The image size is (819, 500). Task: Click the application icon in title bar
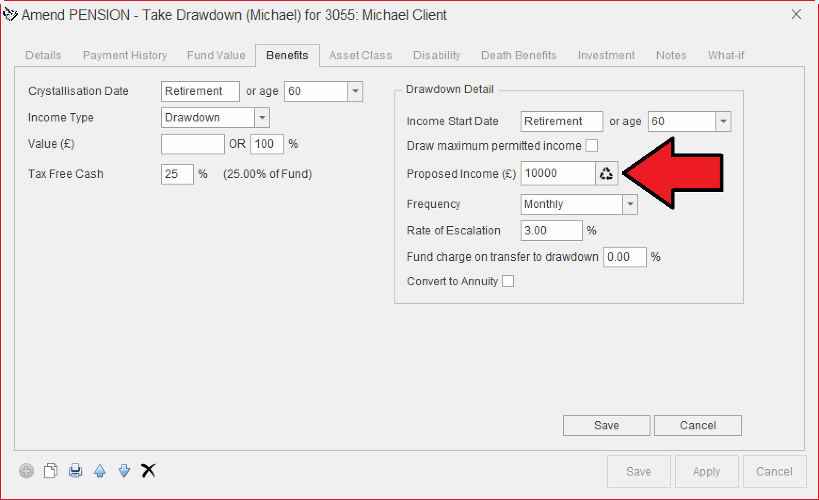pyautogui.click(x=10, y=15)
